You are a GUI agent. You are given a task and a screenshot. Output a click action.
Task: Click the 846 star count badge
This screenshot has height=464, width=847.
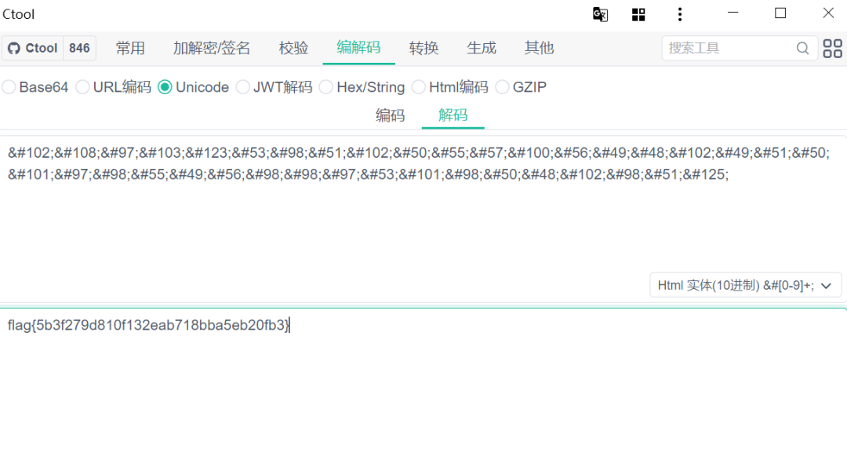pyautogui.click(x=79, y=48)
